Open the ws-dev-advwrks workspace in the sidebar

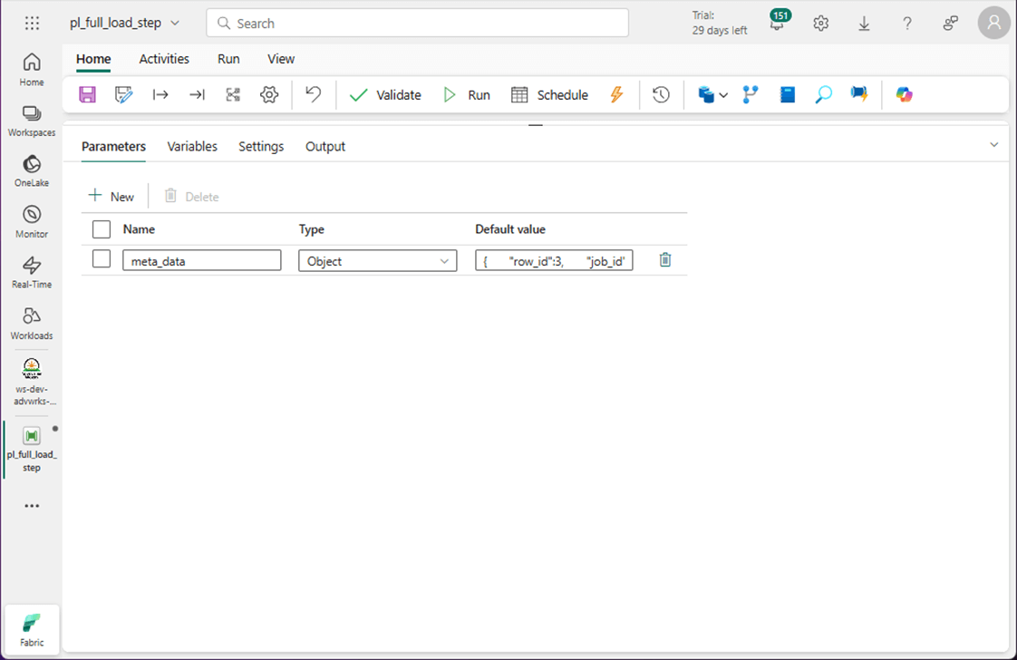click(31, 382)
